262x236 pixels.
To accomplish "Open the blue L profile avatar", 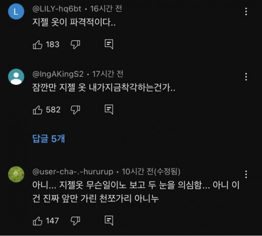I will click(x=16, y=12).
